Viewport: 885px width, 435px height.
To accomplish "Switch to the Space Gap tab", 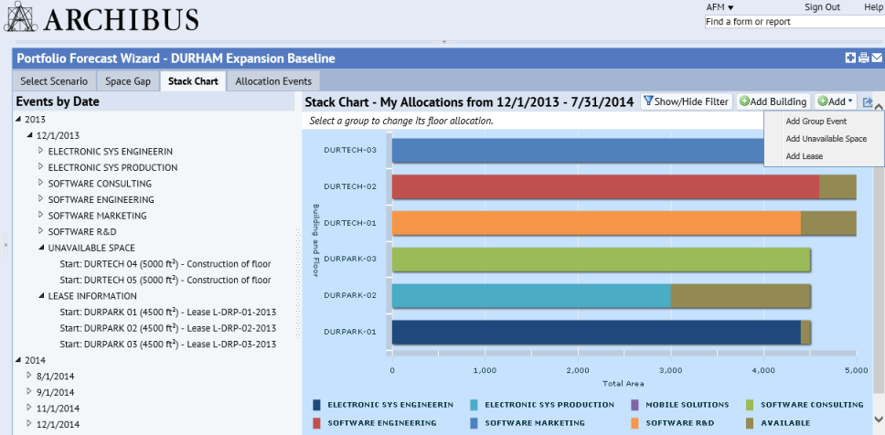I will point(128,81).
